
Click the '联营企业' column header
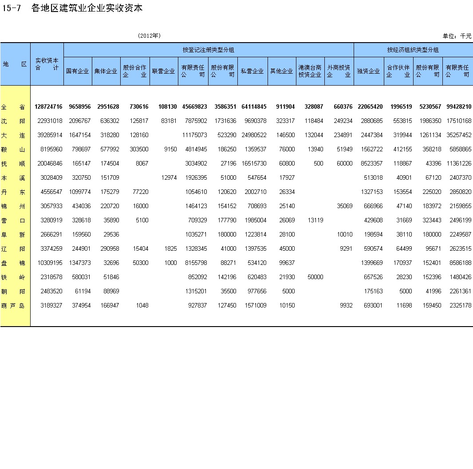(x=163, y=71)
